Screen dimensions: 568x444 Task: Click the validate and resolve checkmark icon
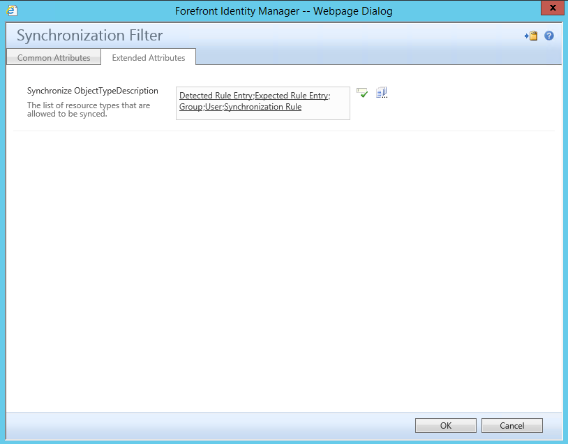[x=362, y=93]
